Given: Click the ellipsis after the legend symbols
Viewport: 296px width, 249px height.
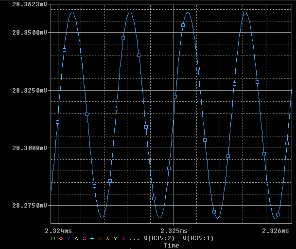Looking at the screenshot, I should pyautogui.click(x=134, y=240).
